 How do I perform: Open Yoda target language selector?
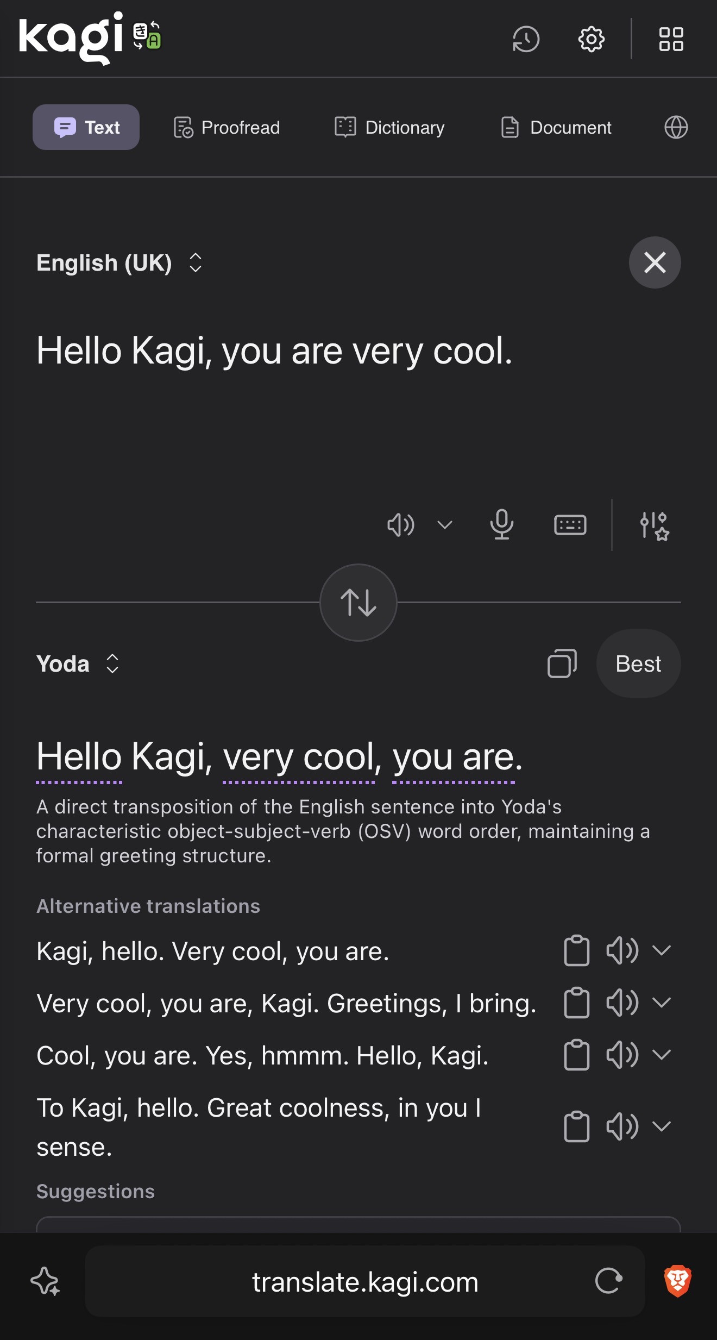[x=78, y=663]
